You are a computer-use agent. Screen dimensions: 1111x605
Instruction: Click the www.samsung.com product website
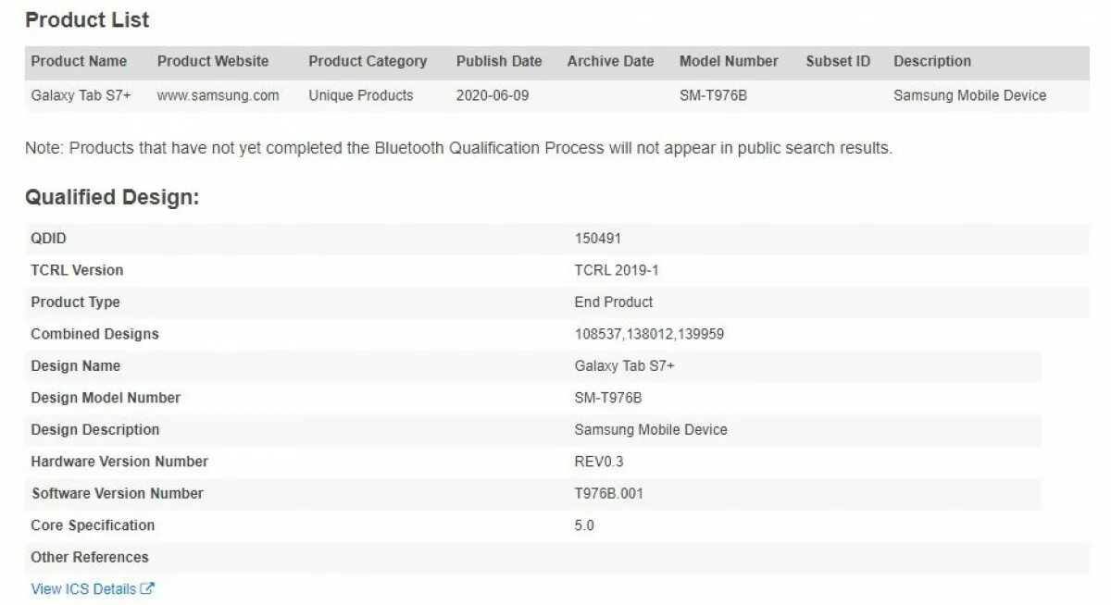point(218,95)
